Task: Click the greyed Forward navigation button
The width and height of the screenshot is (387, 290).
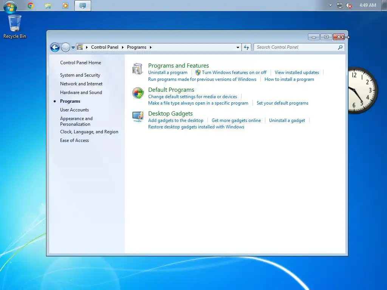Action: (x=65, y=47)
